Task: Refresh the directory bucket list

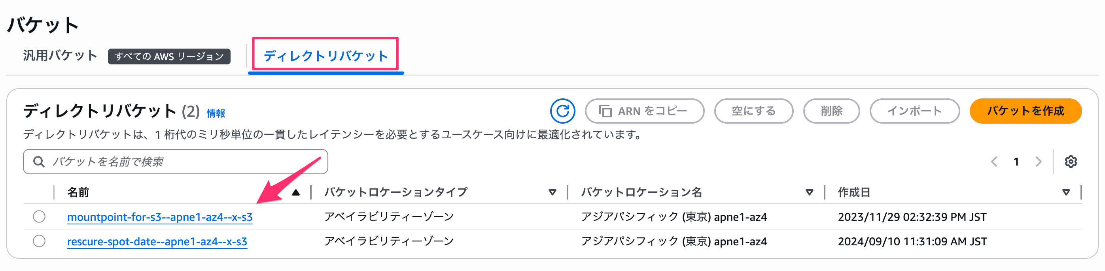Action: tap(563, 111)
